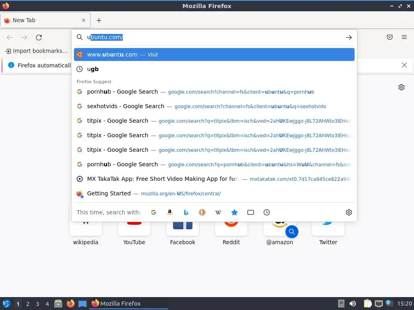Click Import bookmarks… in the bookmarks toolbar
The image size is (414, 310).
pyautogui.click(x=37, y=51)
